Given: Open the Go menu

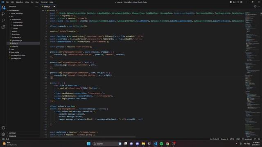Looking at the screenshot, I should [32, 2].
